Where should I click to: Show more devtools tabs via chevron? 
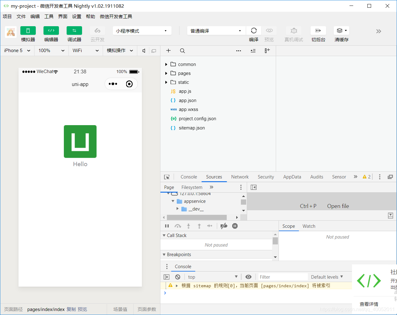[x=355, y=177]
